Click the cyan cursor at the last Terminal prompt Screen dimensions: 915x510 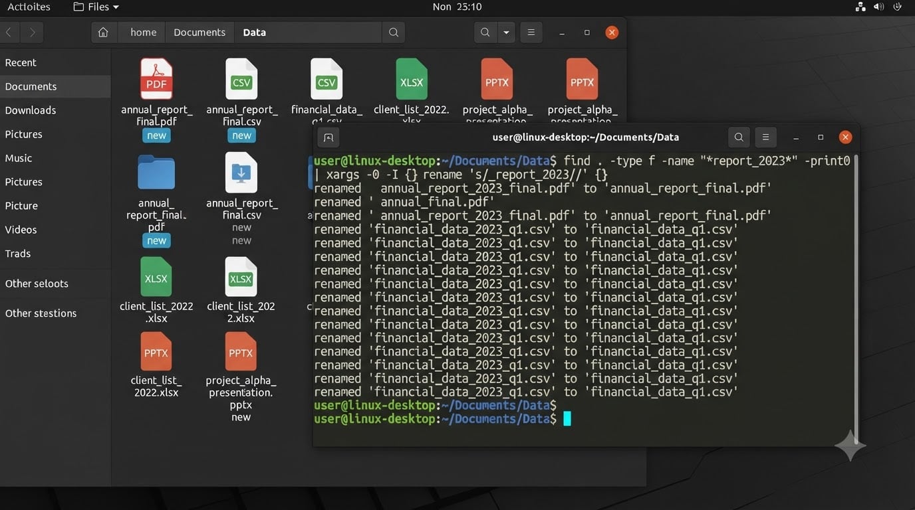point(567,418)
